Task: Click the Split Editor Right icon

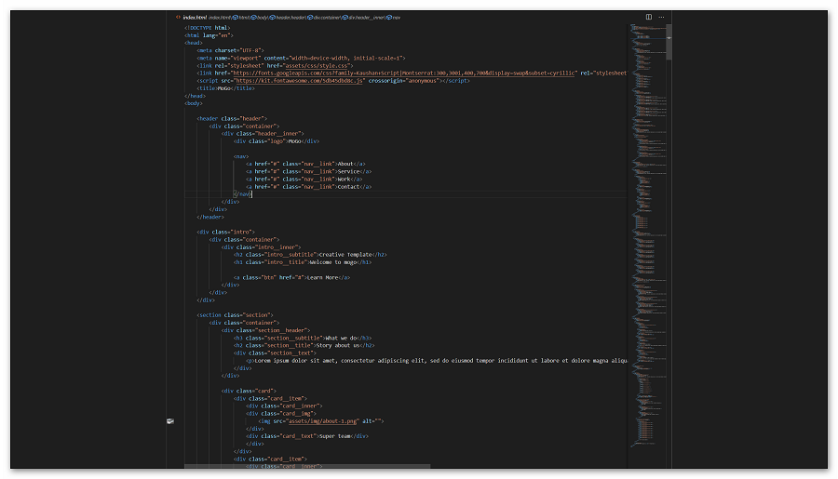Action: pyautogui.click(x=649, y=17)
